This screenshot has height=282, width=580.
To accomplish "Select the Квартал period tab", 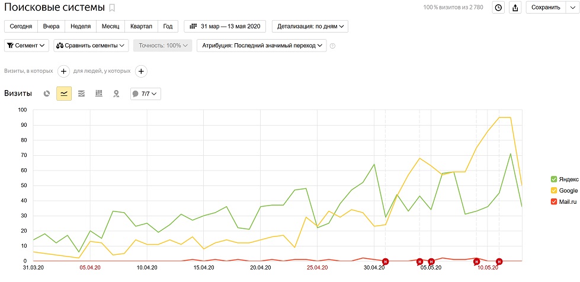I will click(x=142, y=27).
